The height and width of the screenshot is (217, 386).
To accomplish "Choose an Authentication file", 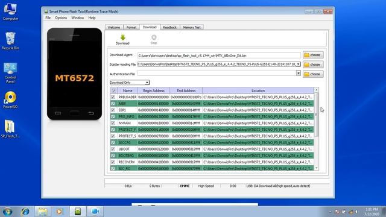I will click(313, 74).
